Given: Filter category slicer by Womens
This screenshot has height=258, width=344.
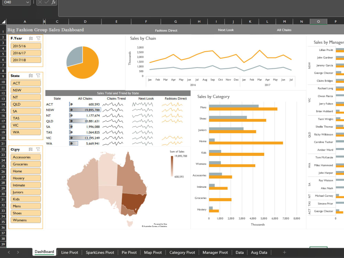Looking at the screenshot, I should (x=26, y=220).
